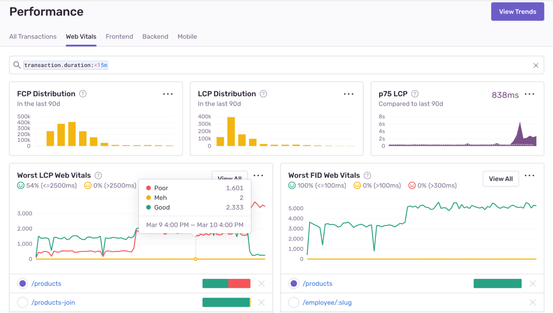
Task: Open FCP Distribution ellipsis menu
Action: (168, 94)
